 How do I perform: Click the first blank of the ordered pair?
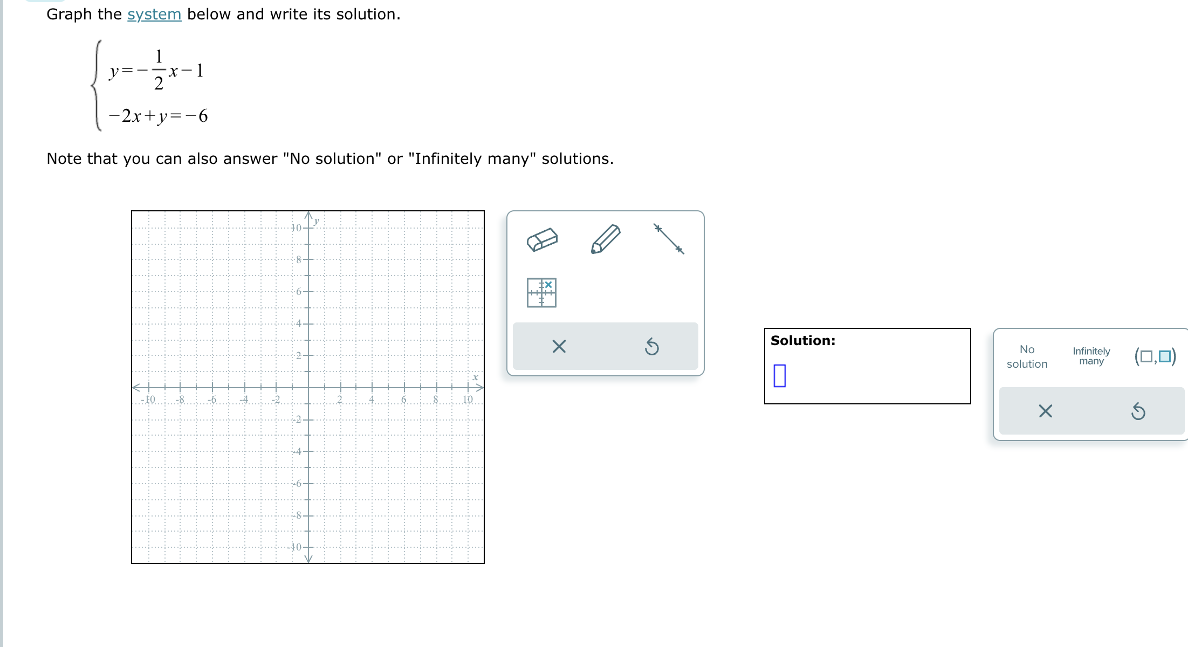[1146, 355]
